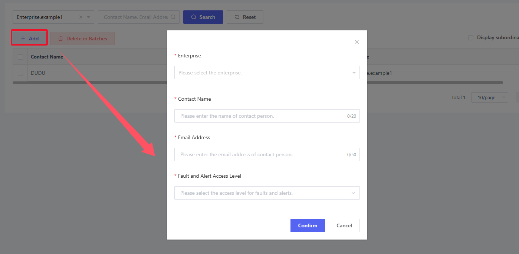
Task: Click the trash icon in Delete in Batches
Action: 60,39
